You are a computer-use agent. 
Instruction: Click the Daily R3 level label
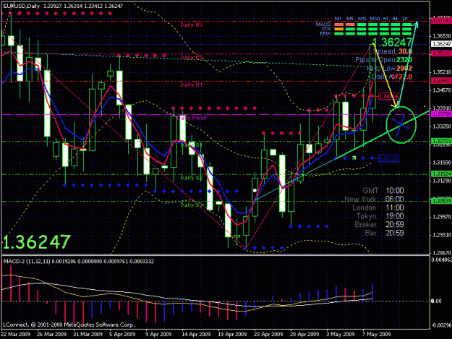coord(192,25)
